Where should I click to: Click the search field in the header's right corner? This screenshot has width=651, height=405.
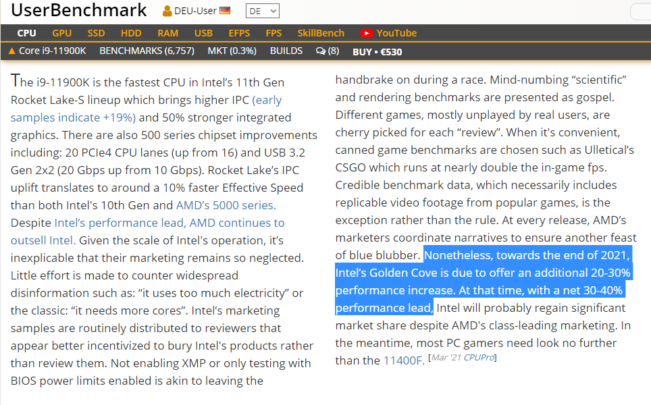pyautogui.click(x=641, y=11)
